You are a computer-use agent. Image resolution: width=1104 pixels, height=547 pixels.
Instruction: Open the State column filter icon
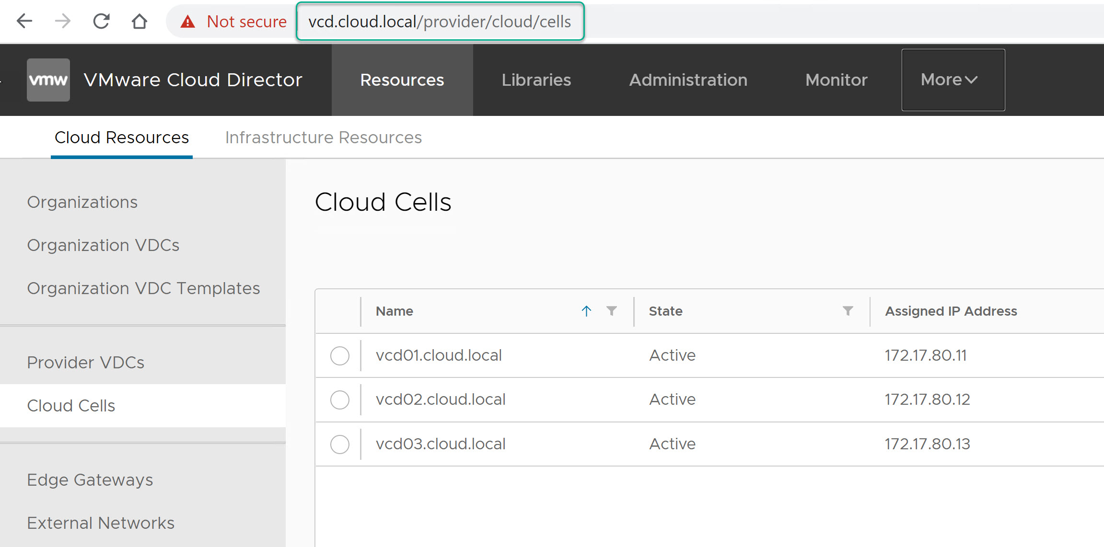[848, 311]
